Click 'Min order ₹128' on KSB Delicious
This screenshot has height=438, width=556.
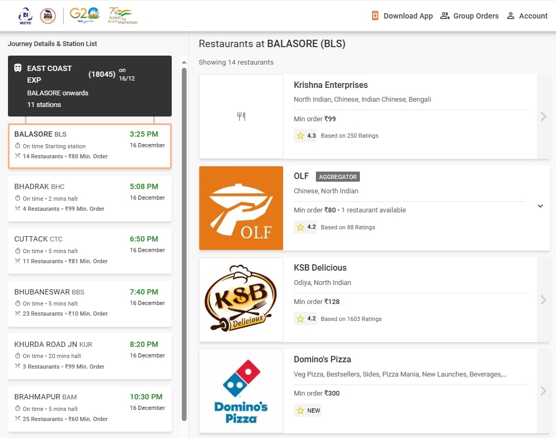click(316, 301)
